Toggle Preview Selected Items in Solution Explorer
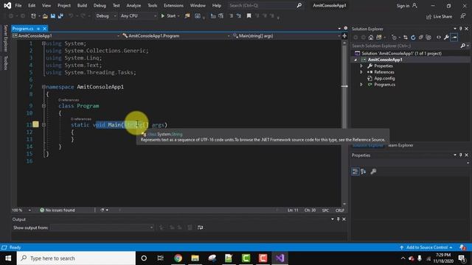Image resolution: width=472 pixels, height=265 pixels. pos(454,38)
